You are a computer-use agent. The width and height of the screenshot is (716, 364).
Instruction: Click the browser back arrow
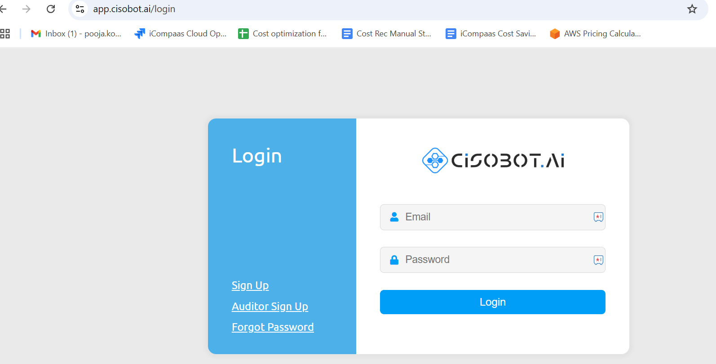[x=3, y=9]
